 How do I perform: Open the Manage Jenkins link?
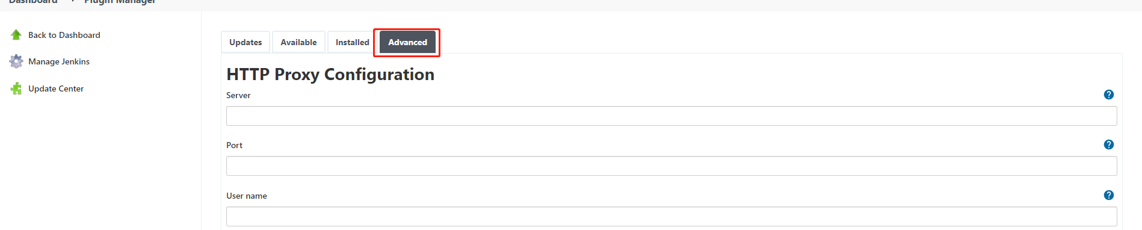59,61
